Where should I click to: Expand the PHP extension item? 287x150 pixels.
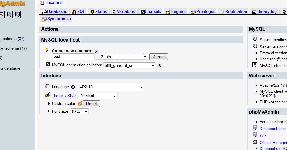[x=256, y=102]
